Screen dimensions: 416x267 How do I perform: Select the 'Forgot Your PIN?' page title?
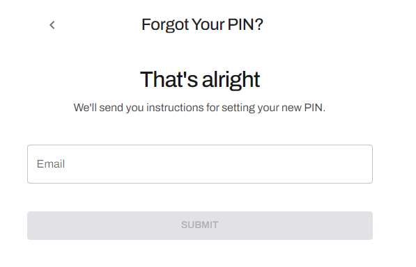coord(202,24)
